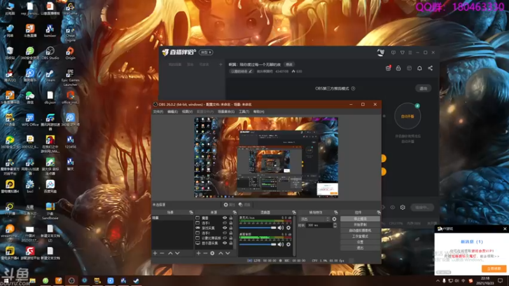Click the 停止推流 button in OBS controls
Viewport: 509px width, 286px height.
coord(360,219)
